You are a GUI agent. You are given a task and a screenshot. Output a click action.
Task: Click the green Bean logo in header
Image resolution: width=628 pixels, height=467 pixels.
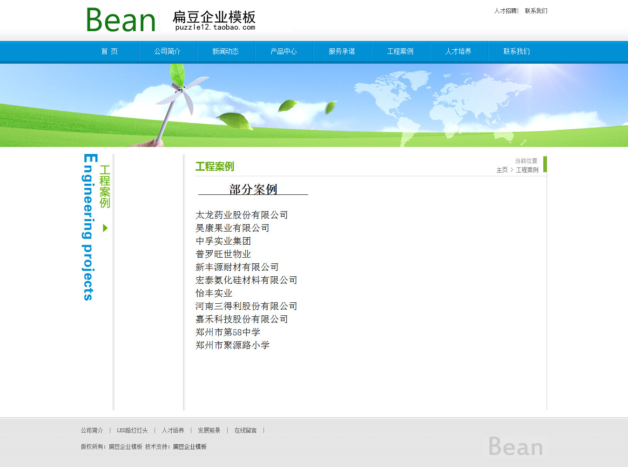click(x=121, y=20)
